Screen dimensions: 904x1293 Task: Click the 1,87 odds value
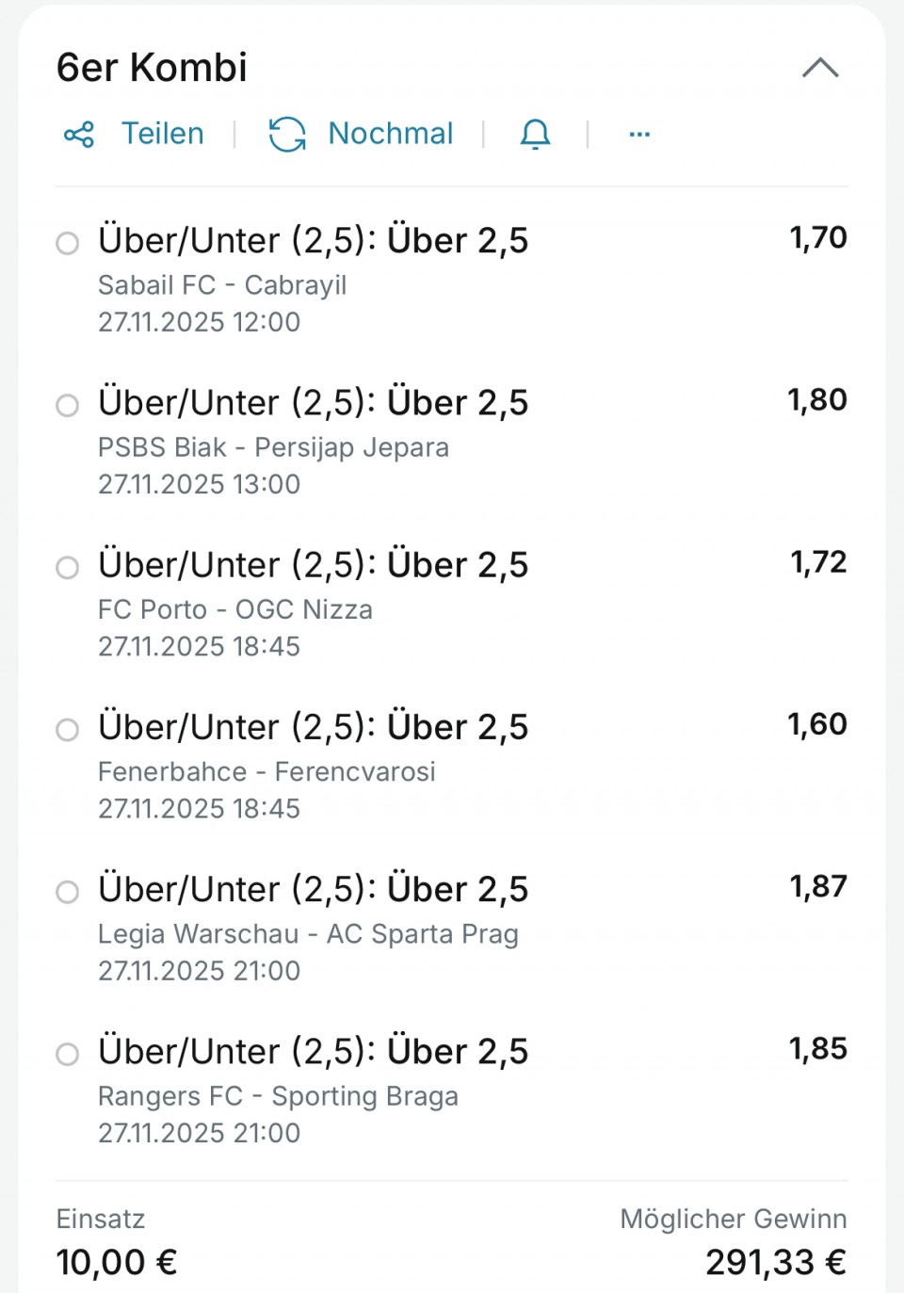(x=817, y=886)
